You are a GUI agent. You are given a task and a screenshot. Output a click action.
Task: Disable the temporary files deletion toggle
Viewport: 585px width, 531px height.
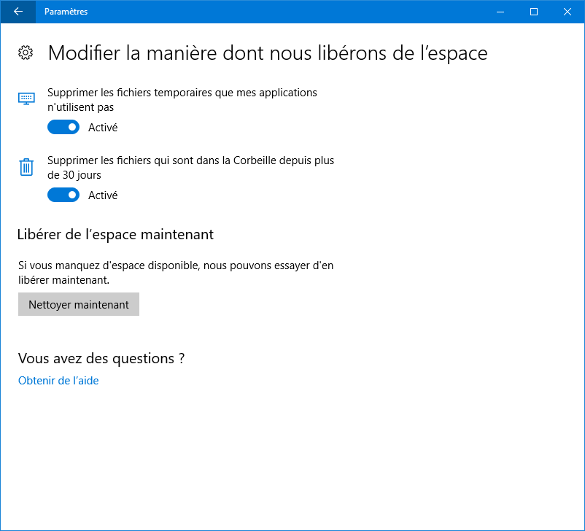63,127
